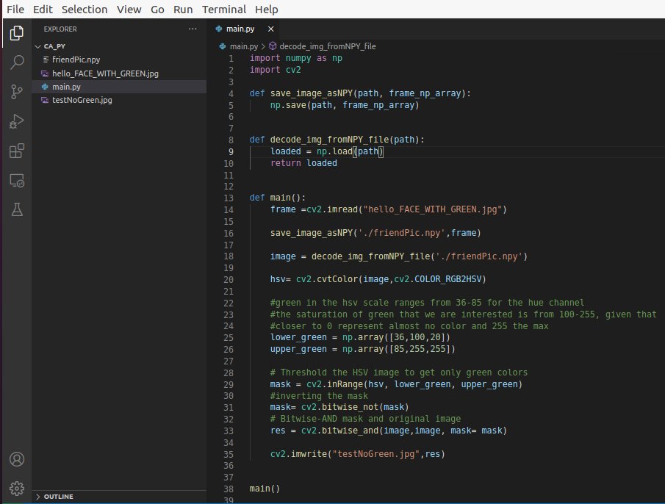Open the Source Control view icon
Viewport: 665px width, 504px height.
tap(17, 92)
